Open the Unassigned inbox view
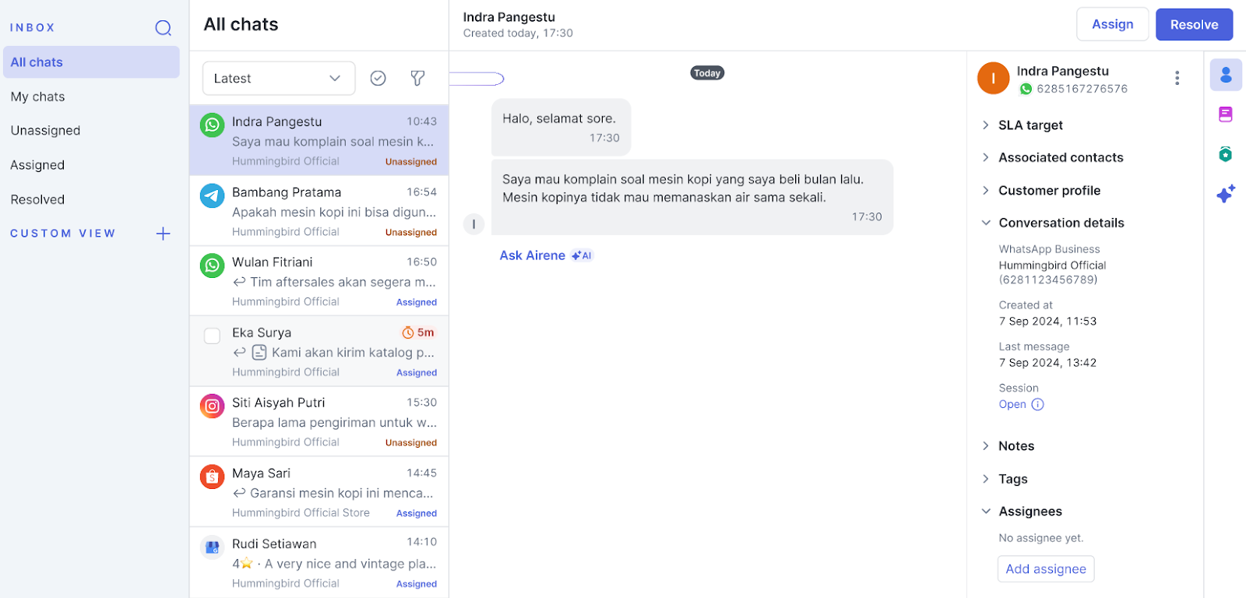Viewport: 1246px width, 598px height. tap(45, 131)
